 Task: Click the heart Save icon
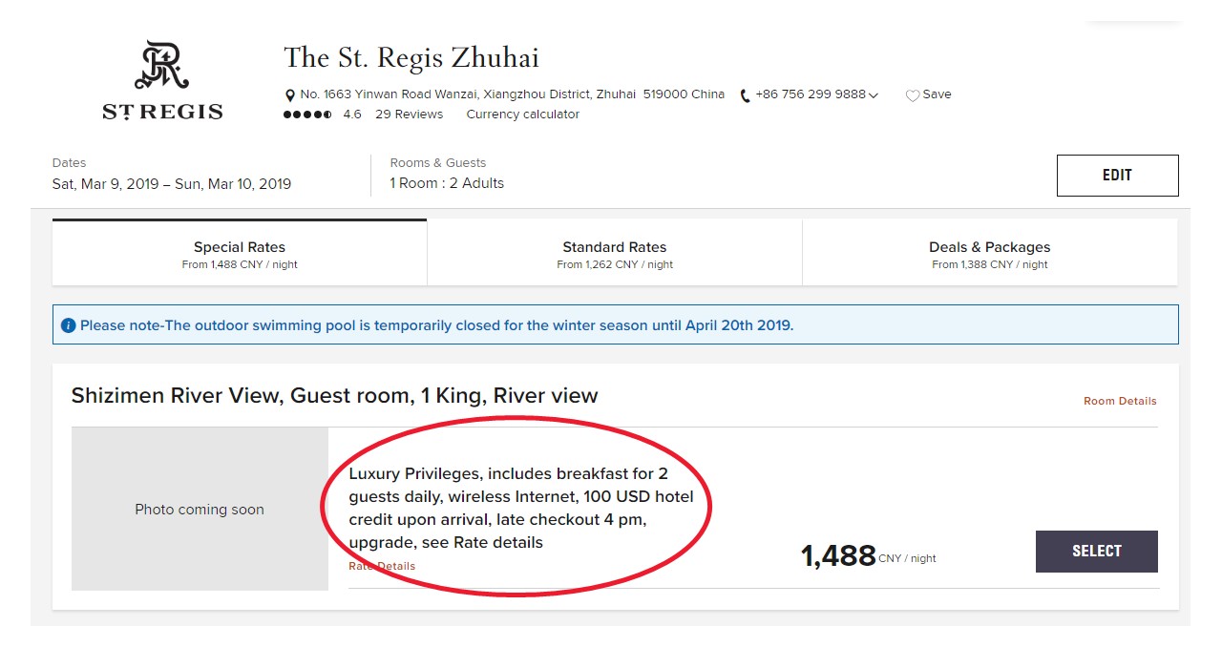point(912,95)
